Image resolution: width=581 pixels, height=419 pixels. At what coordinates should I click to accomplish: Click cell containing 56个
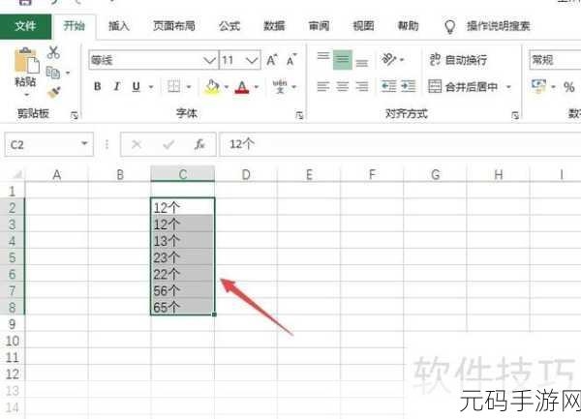(x=183, y=291)
